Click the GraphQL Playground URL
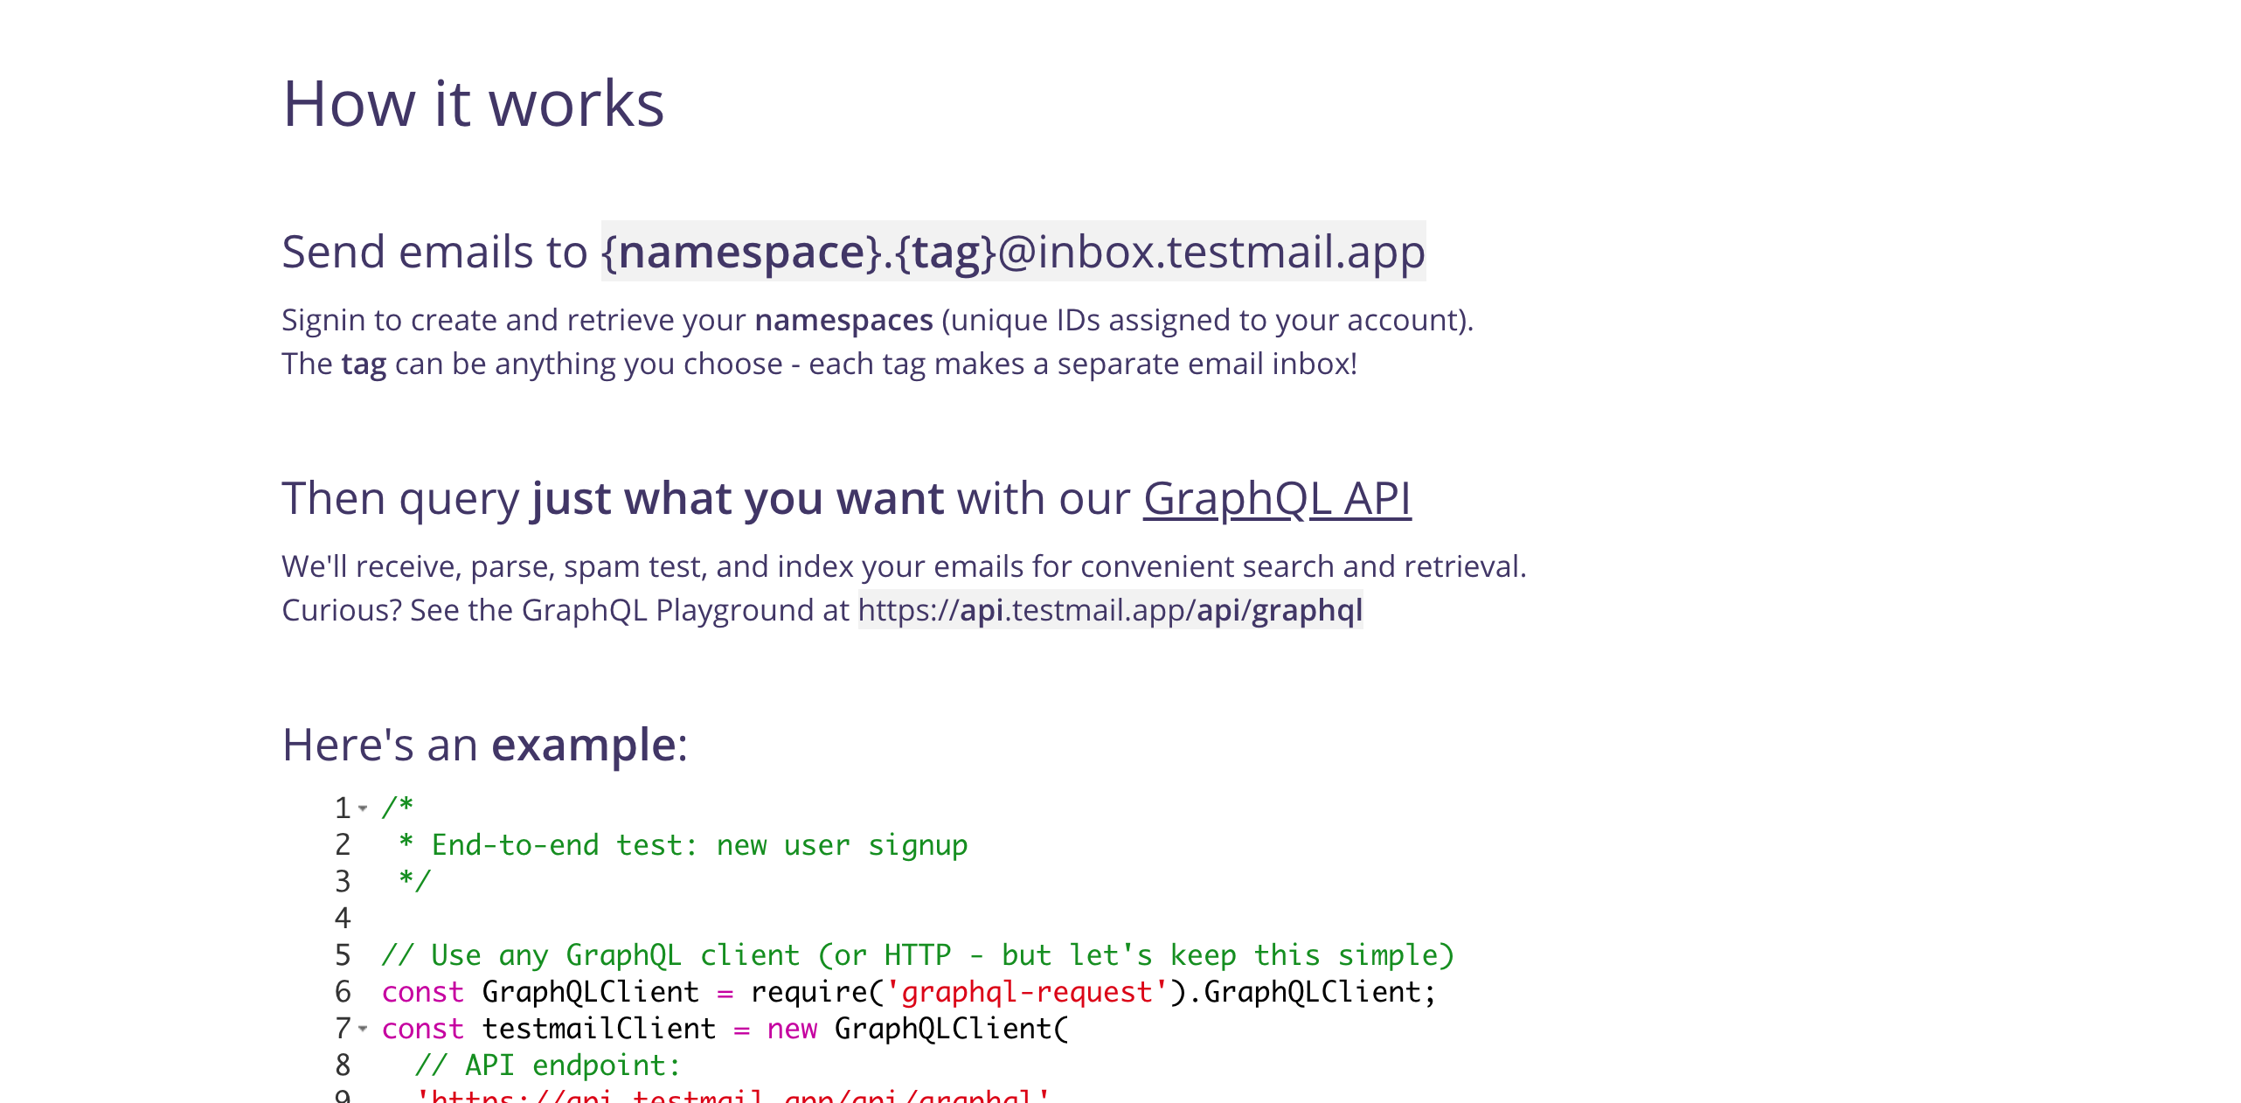Image resolution: width=2241 pixels, height=1103 pixels. (x=1108, y=610)
